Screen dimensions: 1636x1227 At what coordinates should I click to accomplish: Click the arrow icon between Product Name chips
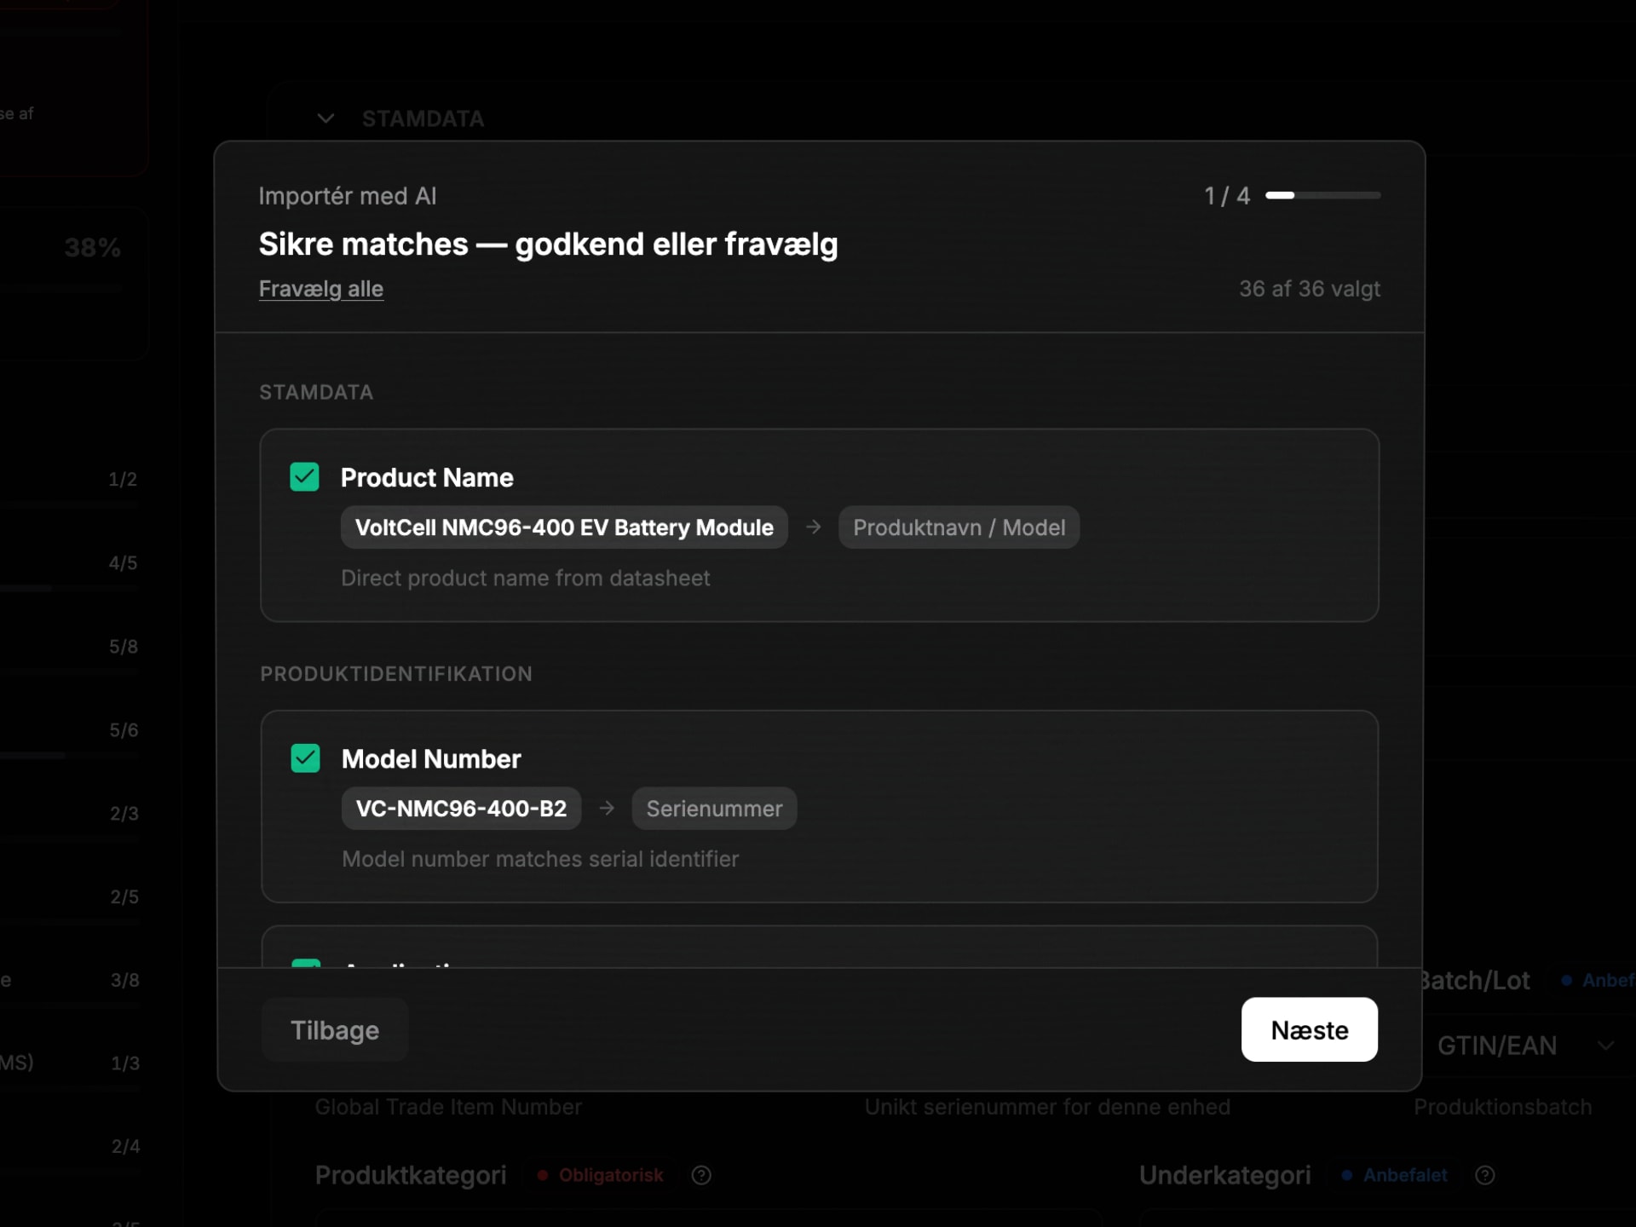coord(814,527)
